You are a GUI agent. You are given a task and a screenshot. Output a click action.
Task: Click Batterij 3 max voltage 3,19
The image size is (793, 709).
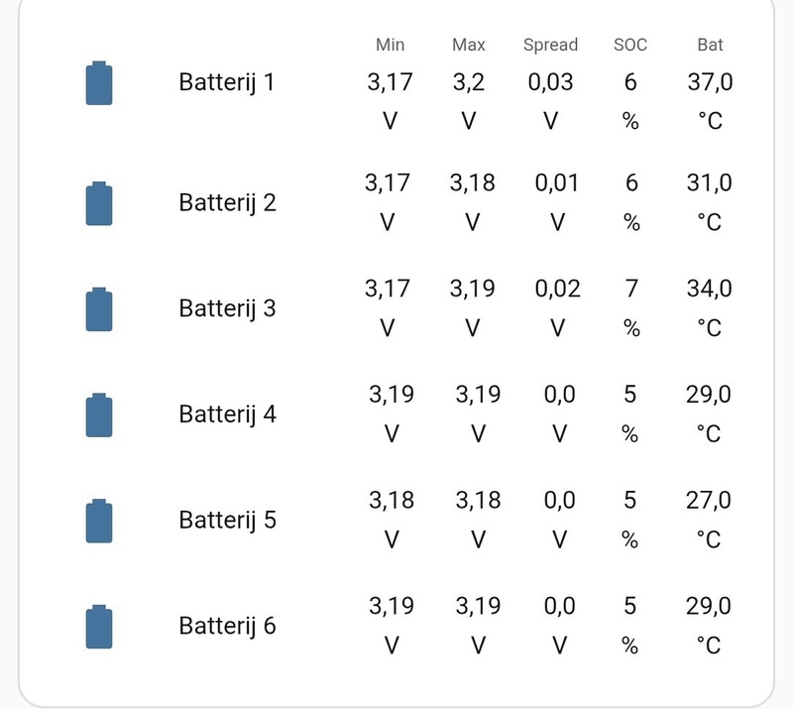[473, 289]
